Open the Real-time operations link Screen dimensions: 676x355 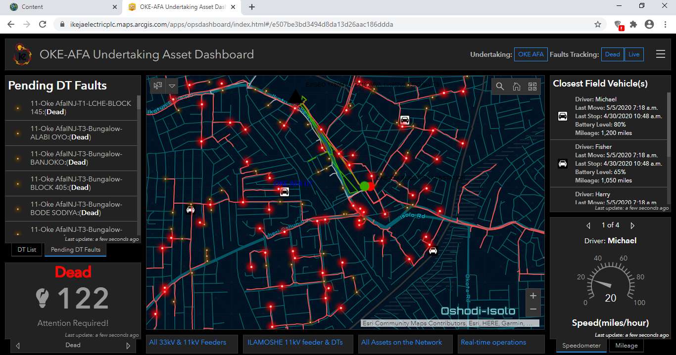click(493, 342)
